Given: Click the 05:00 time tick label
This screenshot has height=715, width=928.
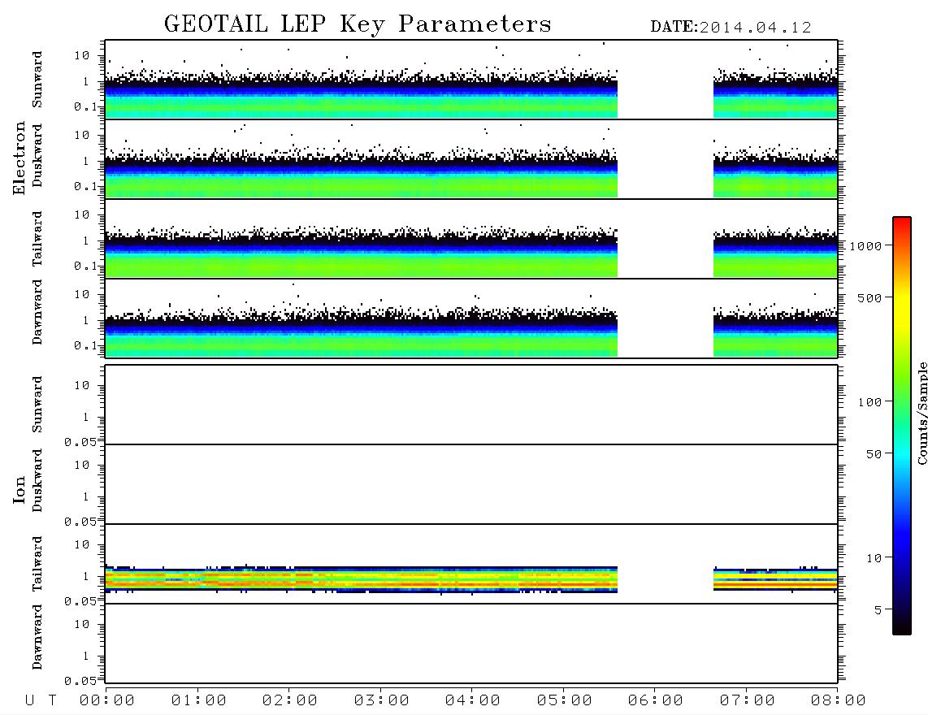Looking at the screenshot, I should tap(565, 701).
